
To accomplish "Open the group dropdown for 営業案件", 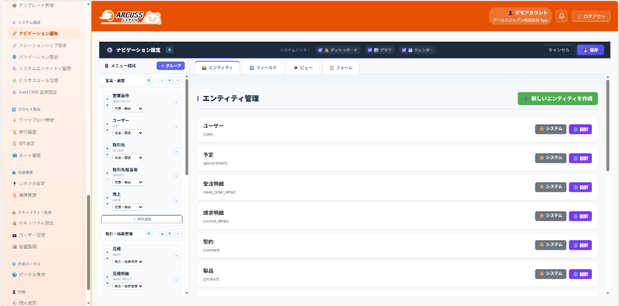I will point(128,109).
